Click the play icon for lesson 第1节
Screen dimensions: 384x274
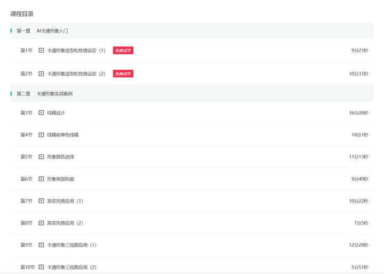coord(41,50)
